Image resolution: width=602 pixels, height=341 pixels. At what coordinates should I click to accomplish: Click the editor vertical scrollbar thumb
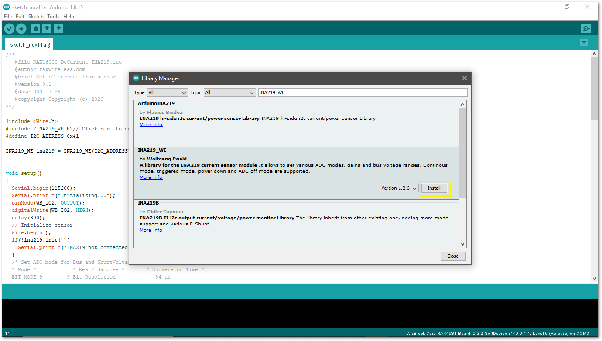tap(594, 88)
